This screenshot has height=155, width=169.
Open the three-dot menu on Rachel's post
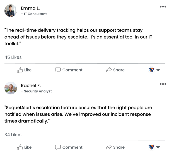click(x=163, y=84)
